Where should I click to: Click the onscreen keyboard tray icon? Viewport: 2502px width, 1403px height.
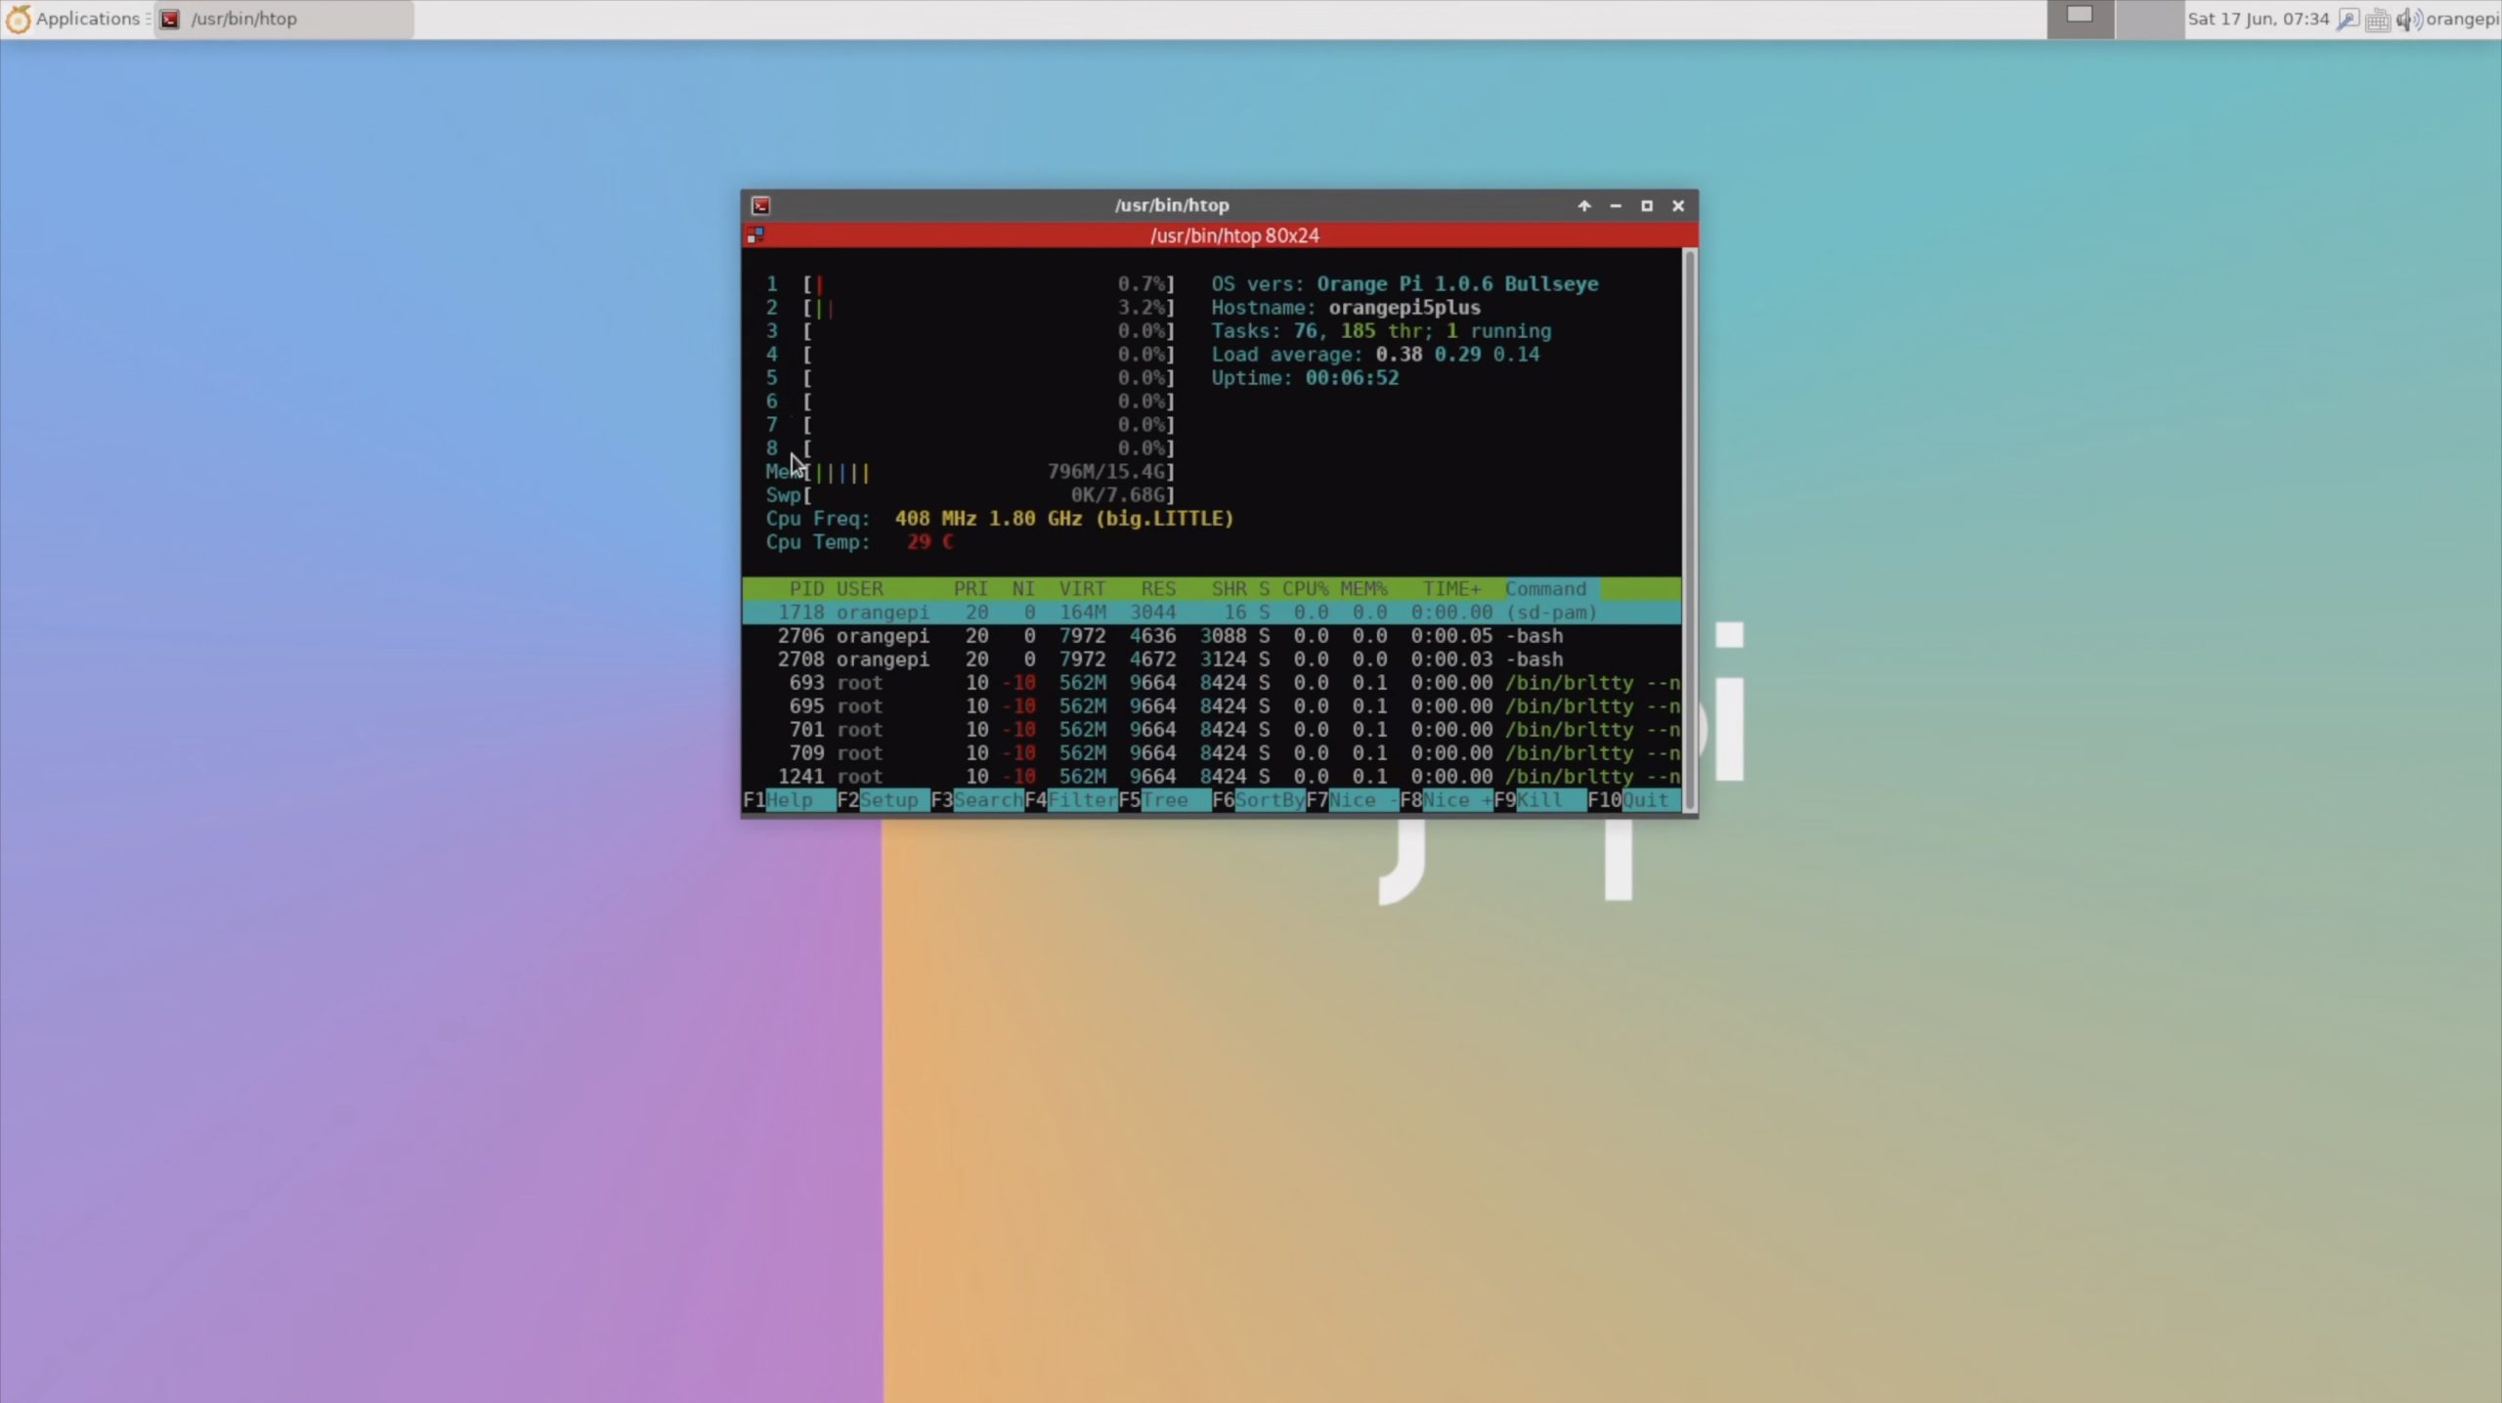(2377, 19)
